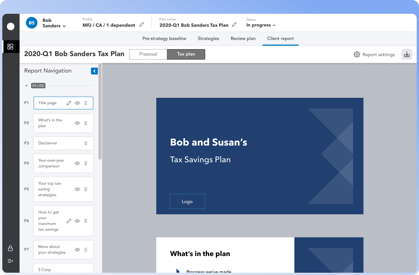Image resolution: width=419 pixels, height=275 pixels.
Task: Select the Disclaimer page card
Action: [x=63, y=143]
